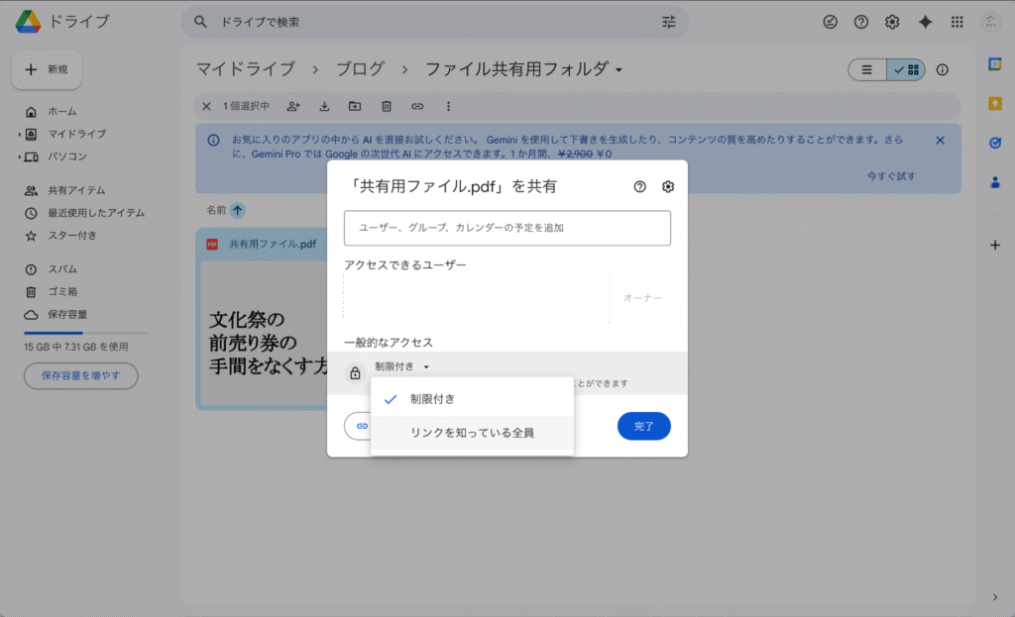The image size is (1015, 617).
Task: Click the 完了 button
Action: 643,426
